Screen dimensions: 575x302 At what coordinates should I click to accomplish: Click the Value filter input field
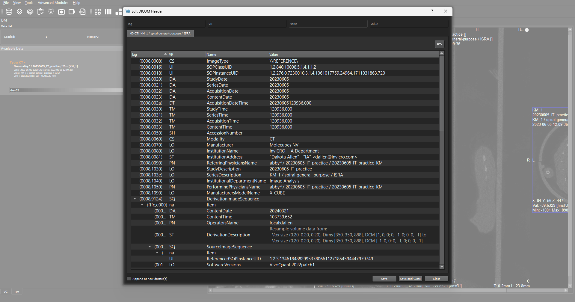(409, 24)
